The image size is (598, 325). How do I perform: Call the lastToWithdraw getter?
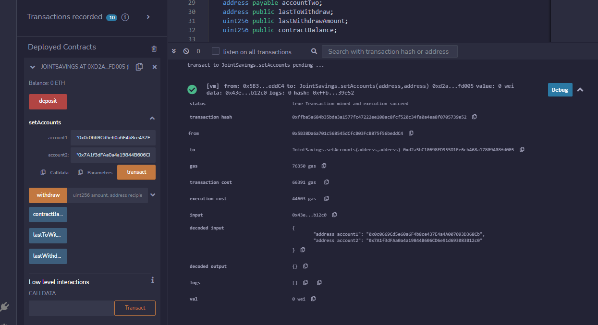tap(48, 235)
